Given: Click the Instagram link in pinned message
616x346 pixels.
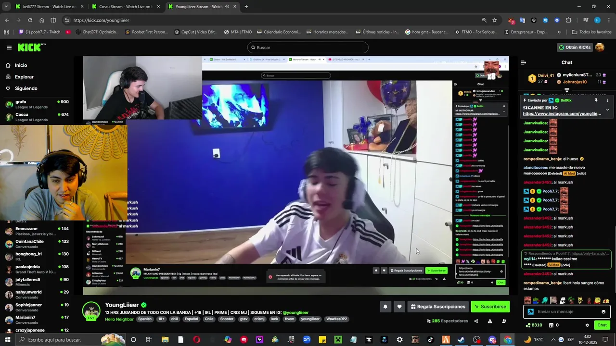Looking at the screenshot, I should point(562,114).
